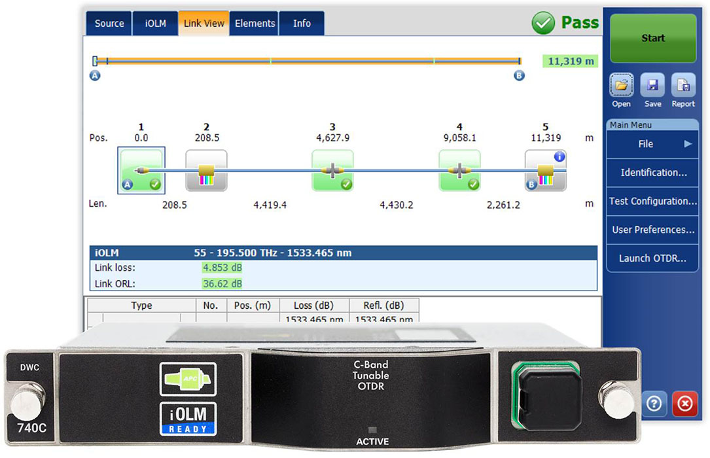Open the Elements tab
This screenshot has height=458, width=710.
click(x=255, y=24)
